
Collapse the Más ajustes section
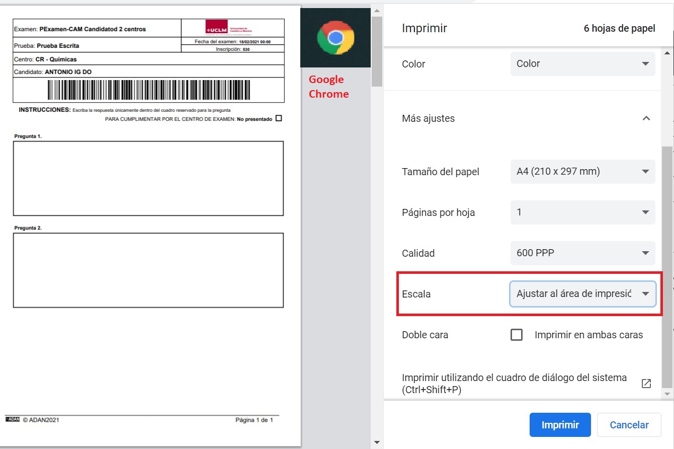click(x=646, y=118)
